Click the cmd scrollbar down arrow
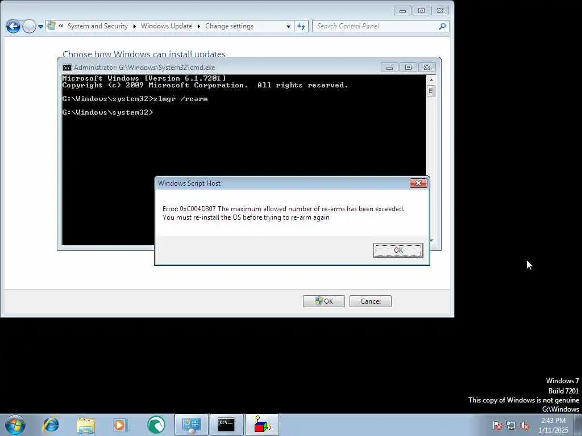The image size is (582, 436). pyautogui.click(x=431, y=241)
